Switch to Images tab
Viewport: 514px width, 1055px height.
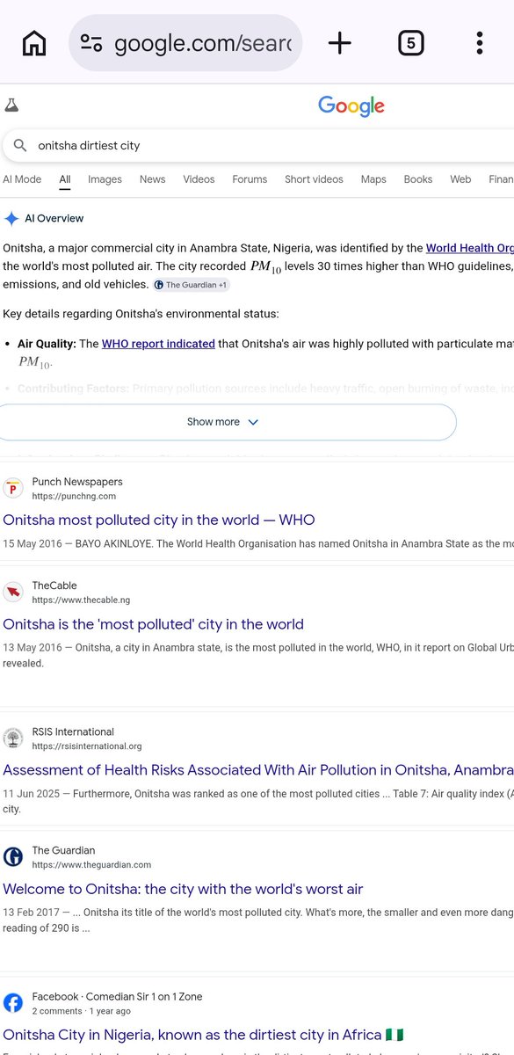[105, 179]
